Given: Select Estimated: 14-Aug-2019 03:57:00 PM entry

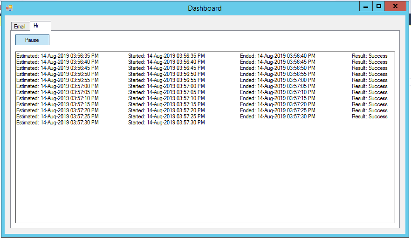Looking at the screenshot, I should pyautogui.click(x=57, y=86).
